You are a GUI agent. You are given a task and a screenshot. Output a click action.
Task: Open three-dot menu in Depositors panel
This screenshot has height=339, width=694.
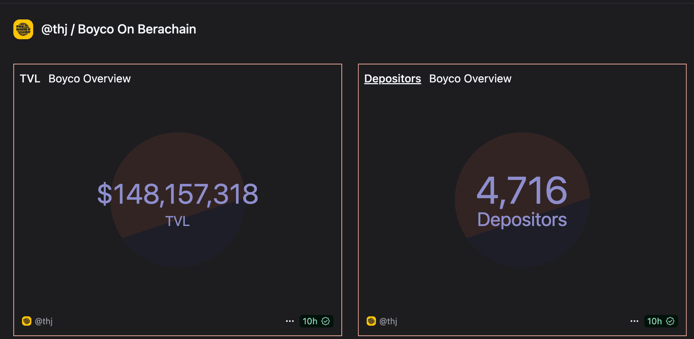[634, 321]
